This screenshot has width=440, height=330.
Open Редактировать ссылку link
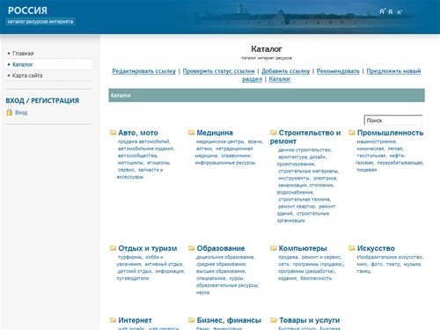(143, 71)
